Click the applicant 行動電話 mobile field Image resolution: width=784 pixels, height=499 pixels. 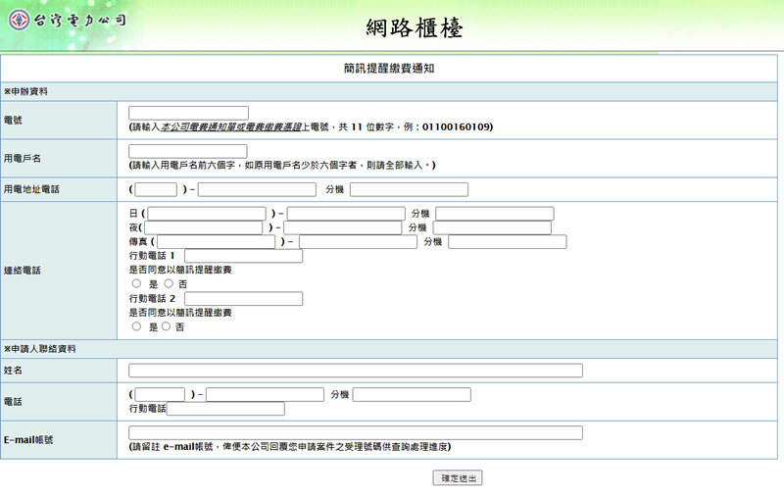(225, 409)
